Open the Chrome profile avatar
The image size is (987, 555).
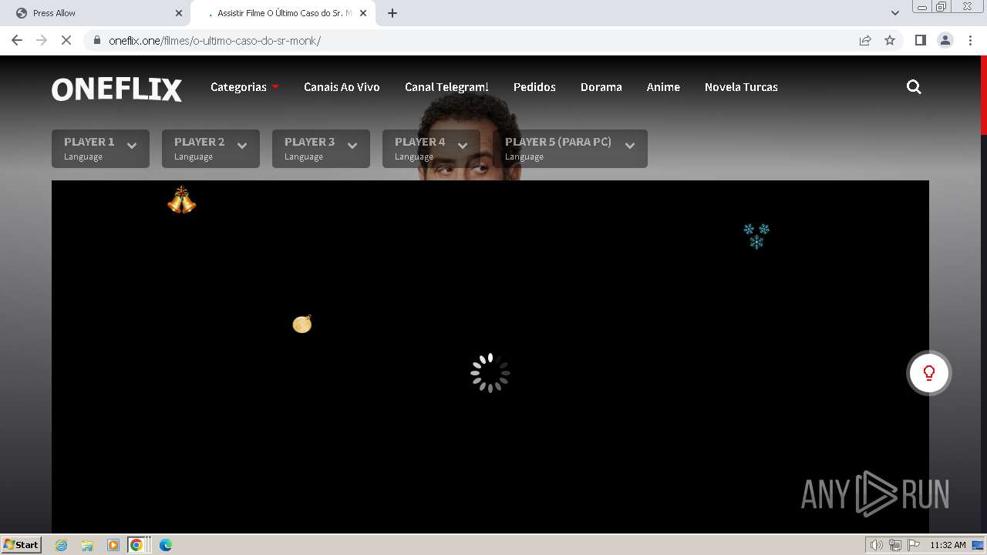pyautogui.click(x=945, y=40)
